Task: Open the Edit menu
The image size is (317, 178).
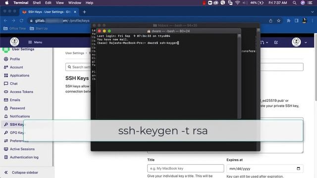Action: click(x=48, y=2)
